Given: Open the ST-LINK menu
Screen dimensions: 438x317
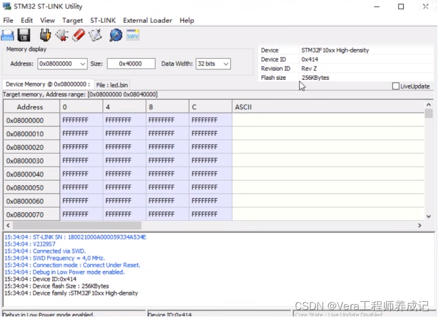Looking at the screenshot, I should point(103,20).
